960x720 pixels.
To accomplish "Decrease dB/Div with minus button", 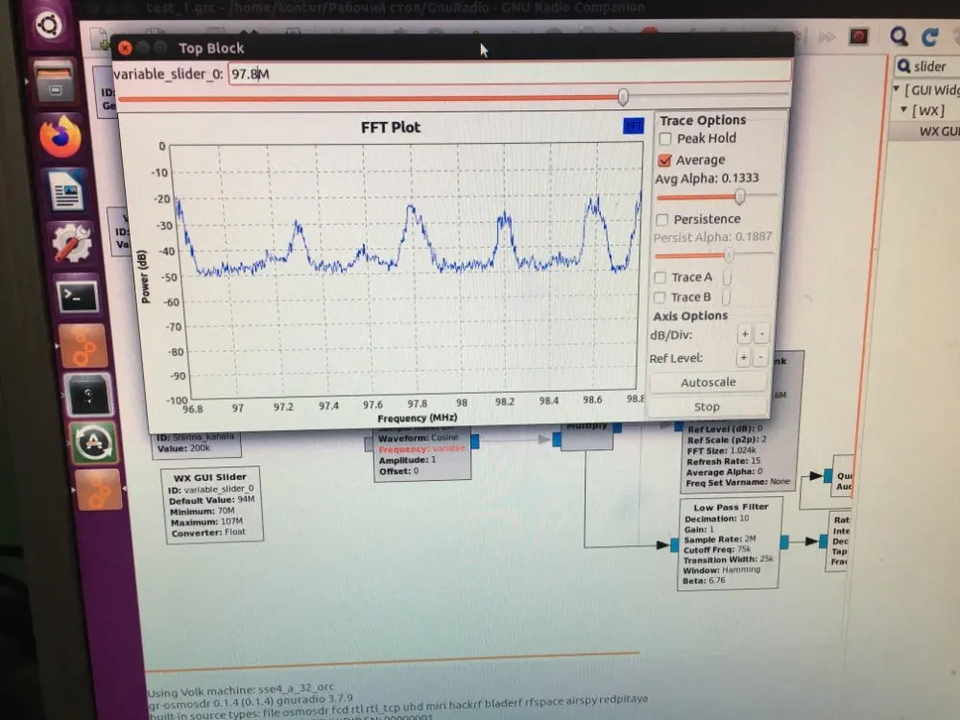I will pos(761,334).
